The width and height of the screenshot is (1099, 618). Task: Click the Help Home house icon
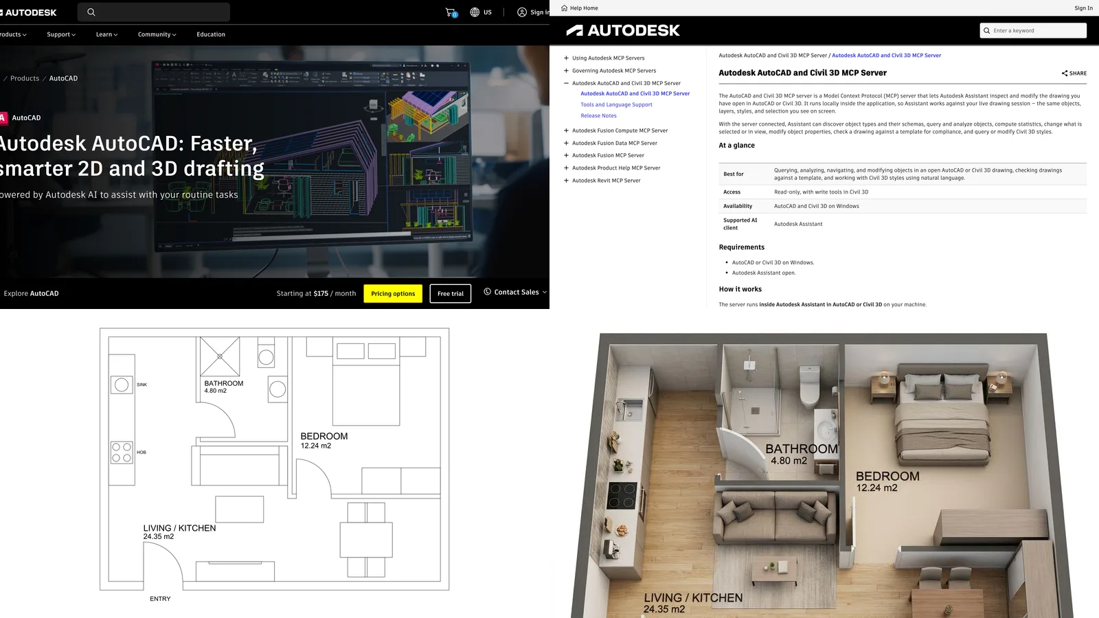pyautogui.click(x=565, y=8)
